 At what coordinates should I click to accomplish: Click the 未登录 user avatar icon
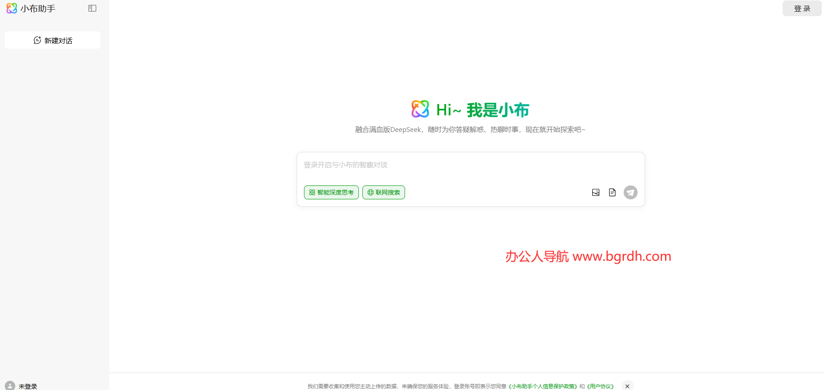tap(10, 386)
